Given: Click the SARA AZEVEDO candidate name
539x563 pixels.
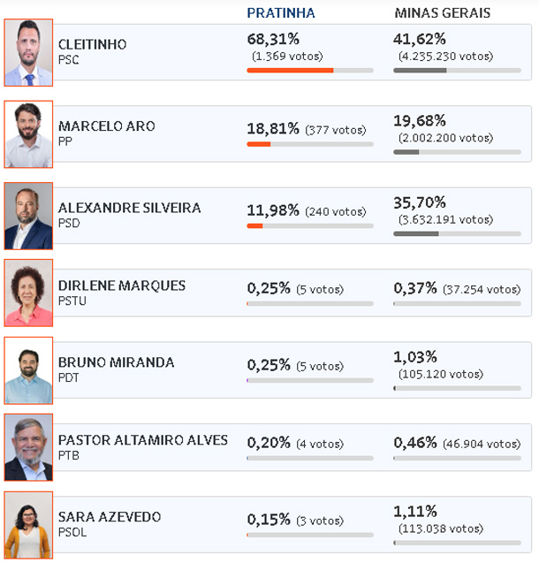Looking at the screenshot, I should point(110,517).
